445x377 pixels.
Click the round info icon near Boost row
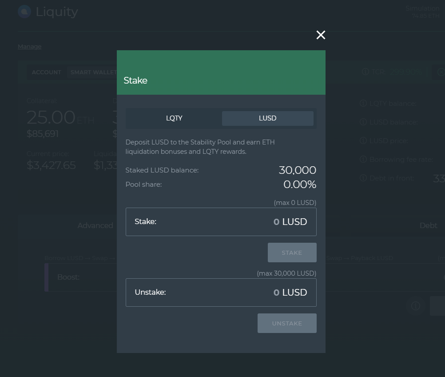coord(416,306)
